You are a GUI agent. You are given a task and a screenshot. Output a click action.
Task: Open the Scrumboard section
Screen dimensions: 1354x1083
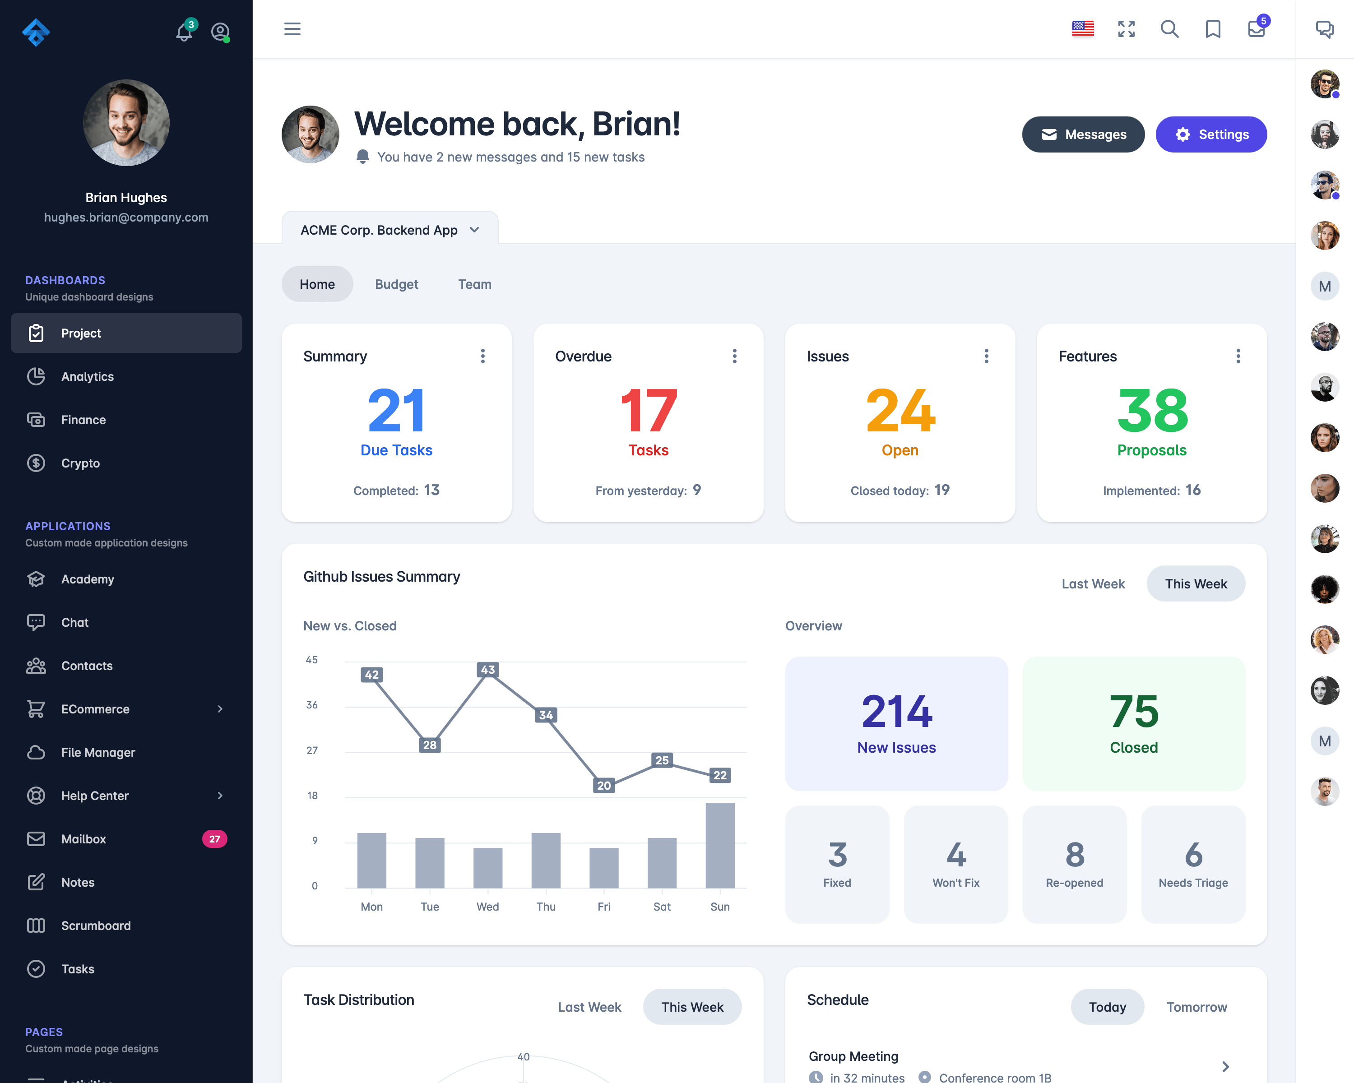tap(96, 925)
